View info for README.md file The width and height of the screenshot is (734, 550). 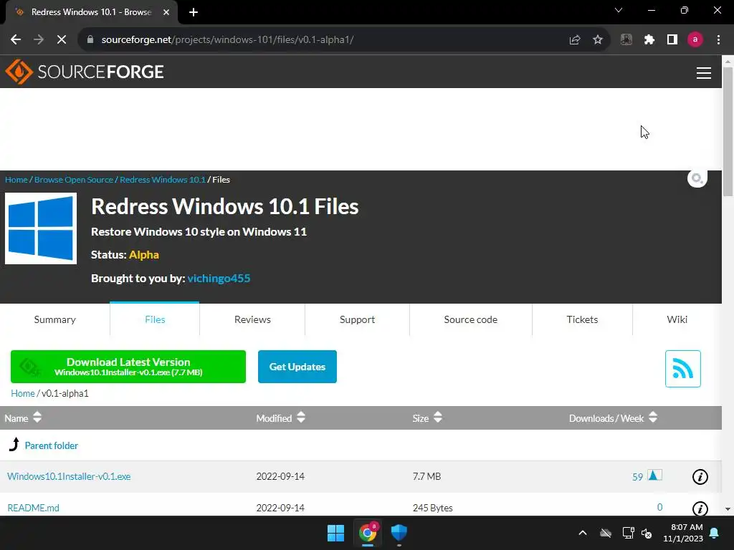tap(700, 508)
